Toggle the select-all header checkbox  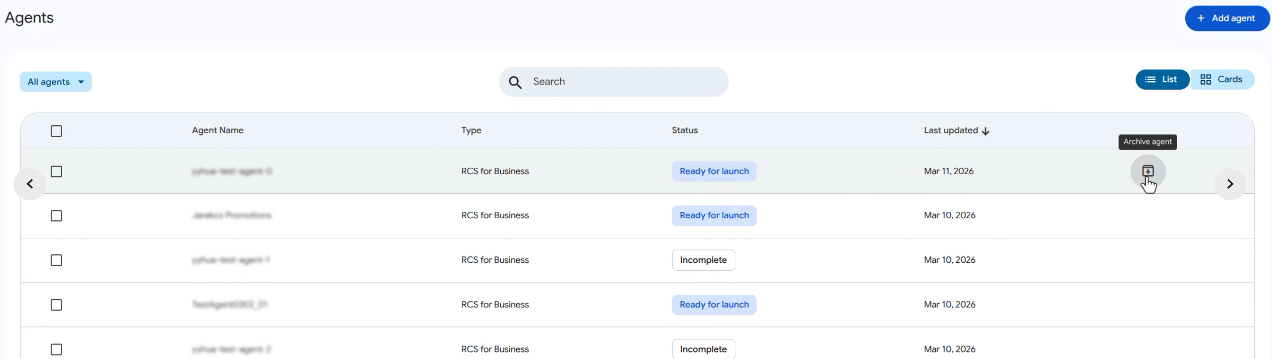pos(56,131)
